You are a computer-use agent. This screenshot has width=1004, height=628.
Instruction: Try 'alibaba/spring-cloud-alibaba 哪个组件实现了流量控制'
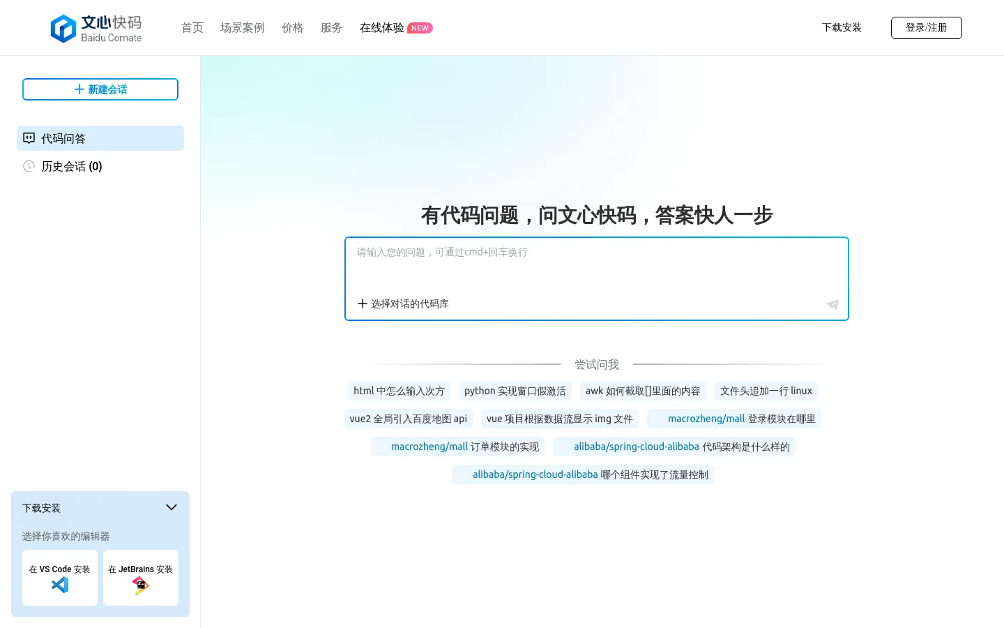583,474
